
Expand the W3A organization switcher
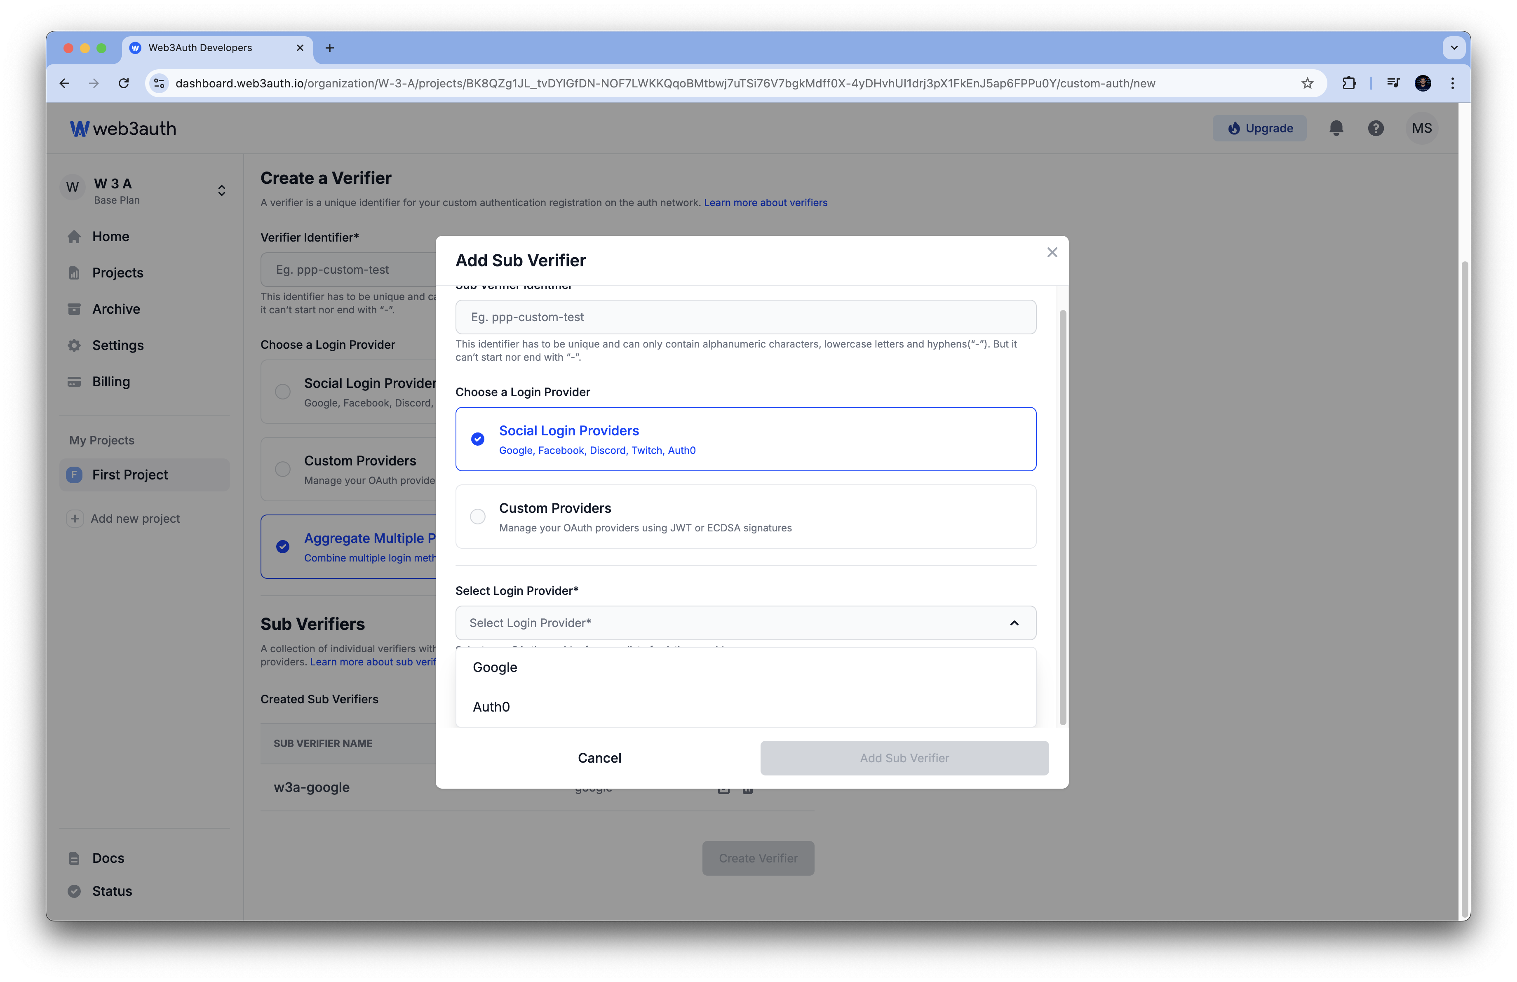click(221, 190)
